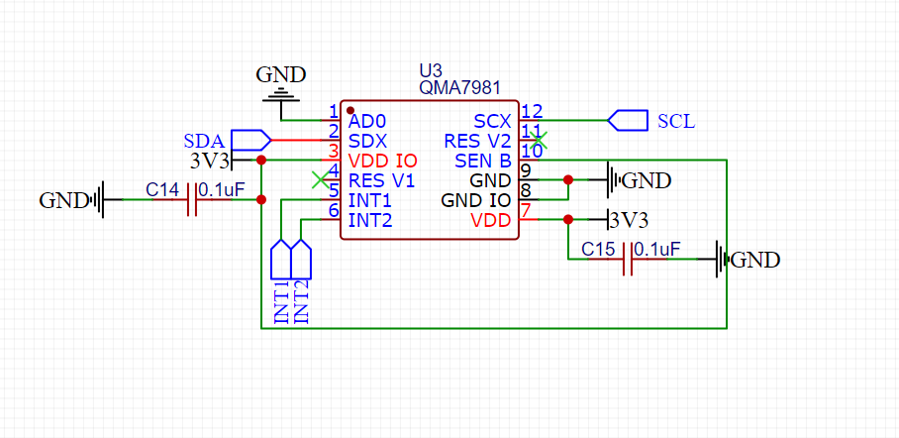This screenshot has height=438, width=899.
Task: Select the GND symbol right of capacitor C15
Action: (722, 260)
